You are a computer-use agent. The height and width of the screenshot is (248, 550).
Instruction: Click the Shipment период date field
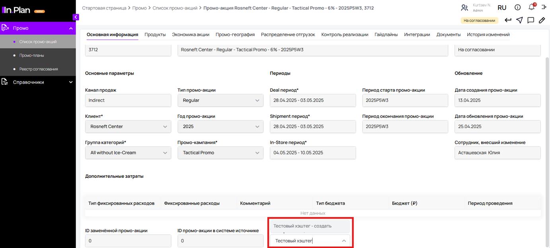[x=313, y=127]
